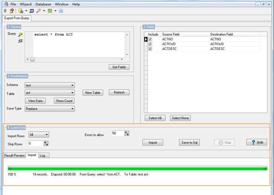Click the green sheet toolbar icon

(50, 10)
